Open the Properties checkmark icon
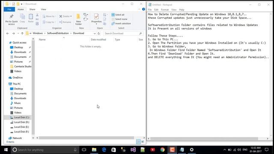 coord(96,16)
